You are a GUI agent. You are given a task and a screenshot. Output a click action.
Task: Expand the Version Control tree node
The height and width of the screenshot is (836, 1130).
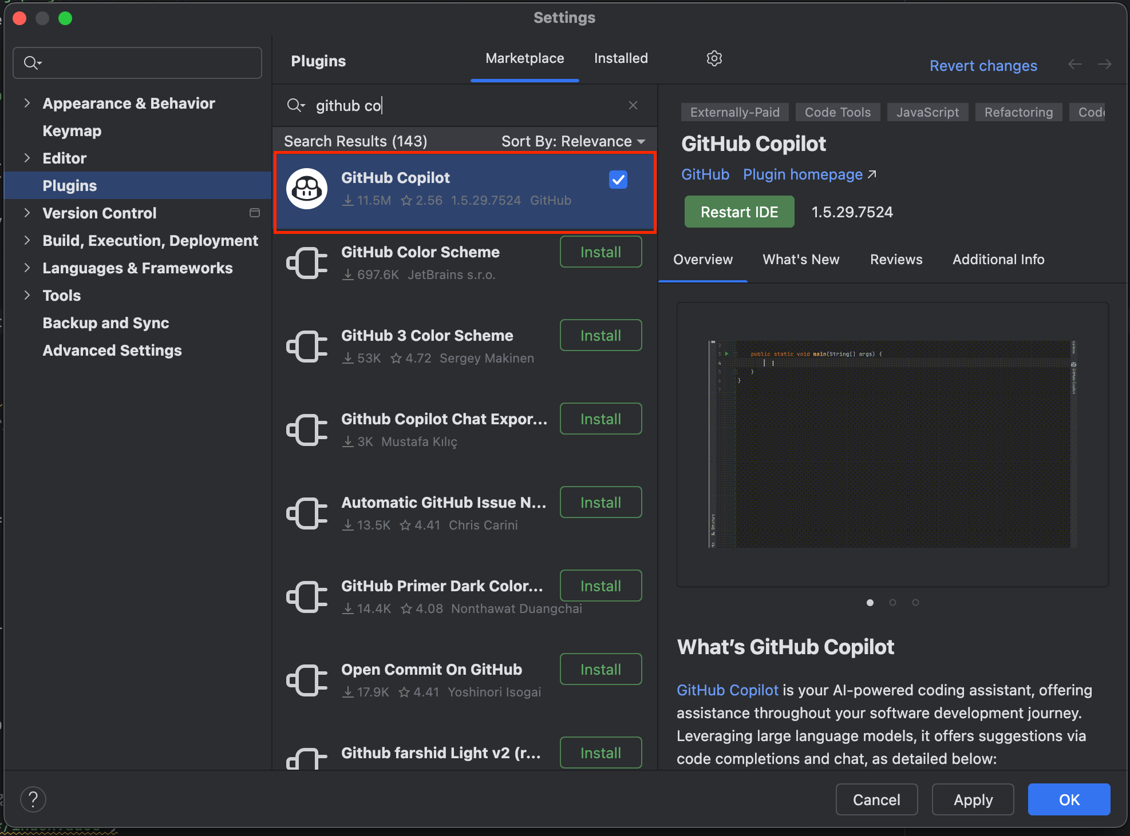coord(27,213)
